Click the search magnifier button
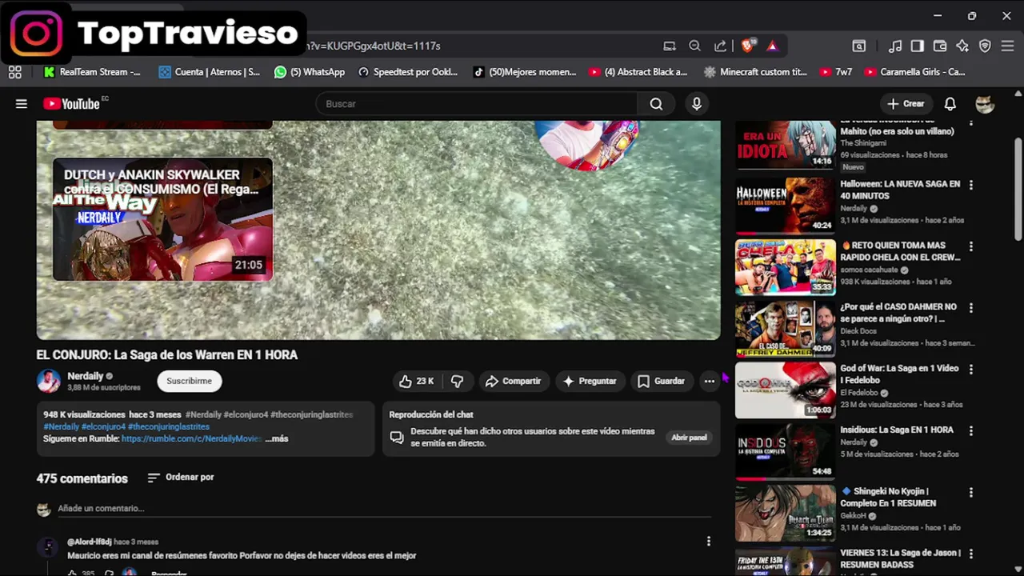This screenshot has width=1024, height=576. pyautogui.click(x=656, y=104)
